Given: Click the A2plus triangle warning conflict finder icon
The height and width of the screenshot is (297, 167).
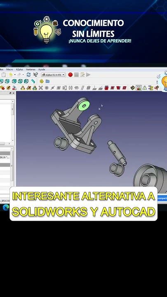Looking at the screenshot, I should pos(145,88).
